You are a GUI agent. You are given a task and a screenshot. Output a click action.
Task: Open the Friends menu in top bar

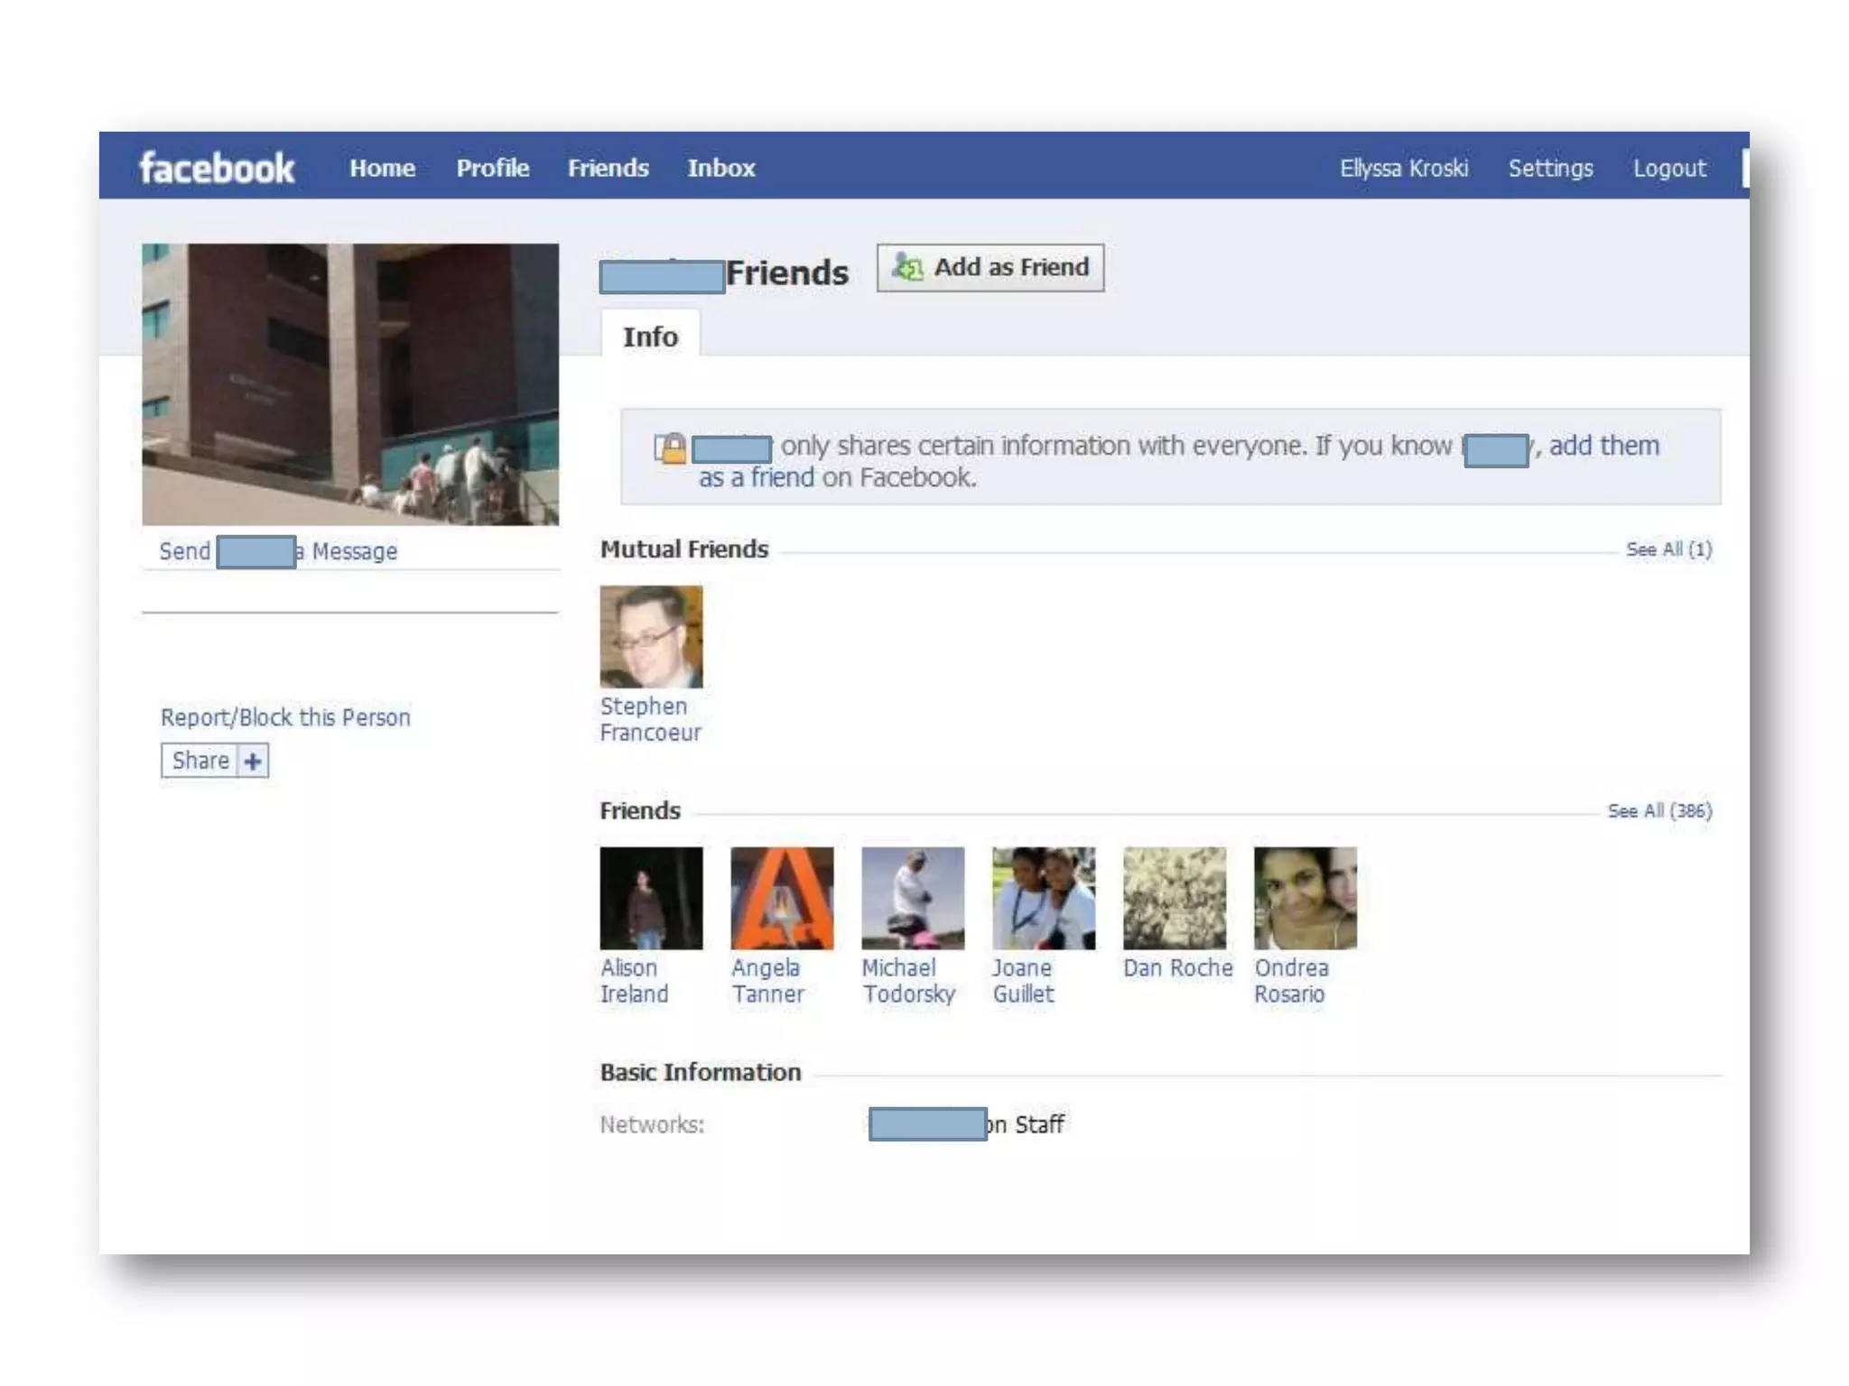point(609,168)
